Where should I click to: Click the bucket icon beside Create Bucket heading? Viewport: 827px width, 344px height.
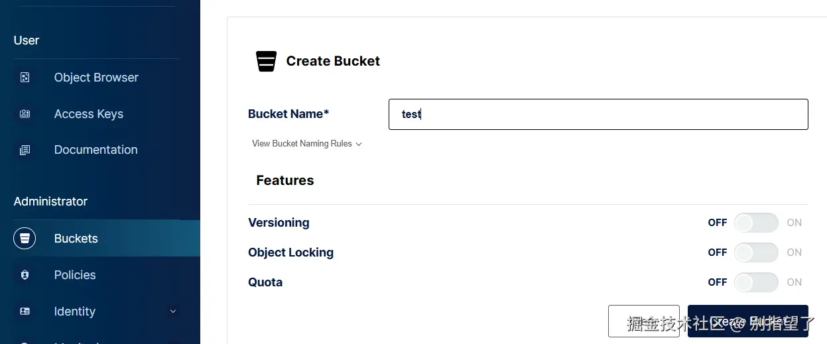pyautogui.click(x=266, y=61)
